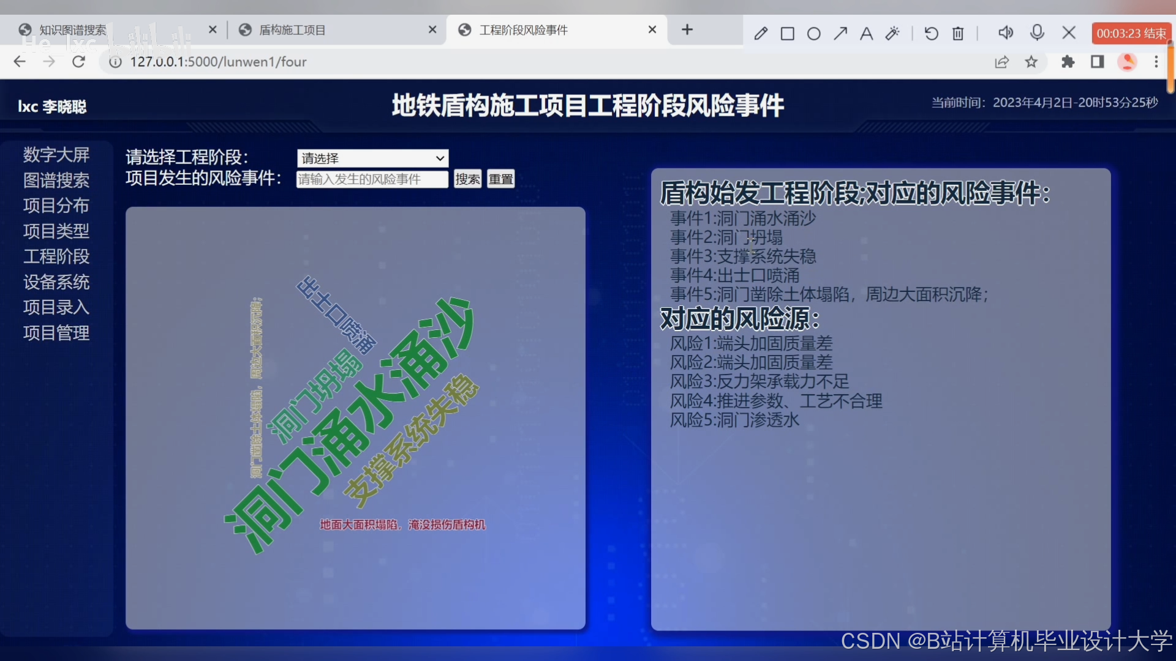Open the 请选择 project phase dropdown

(372, 159)
